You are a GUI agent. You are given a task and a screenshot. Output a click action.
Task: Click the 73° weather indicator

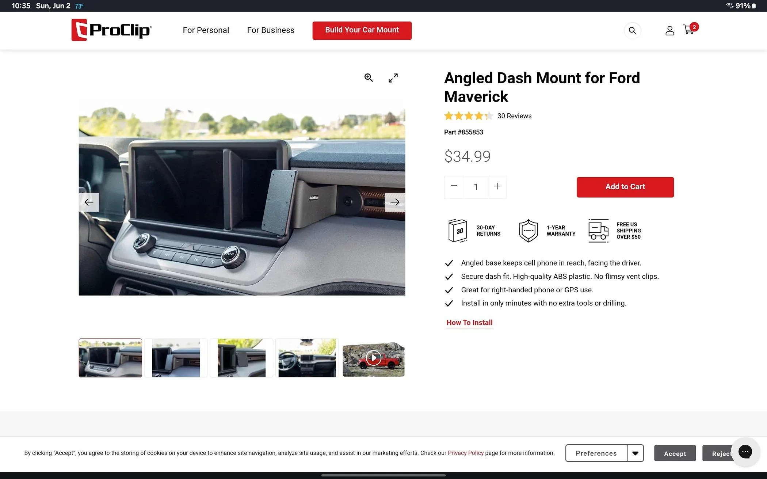79,6
